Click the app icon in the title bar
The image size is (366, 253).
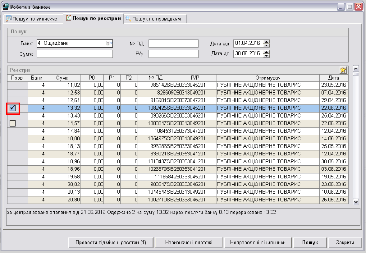point(6,7)
